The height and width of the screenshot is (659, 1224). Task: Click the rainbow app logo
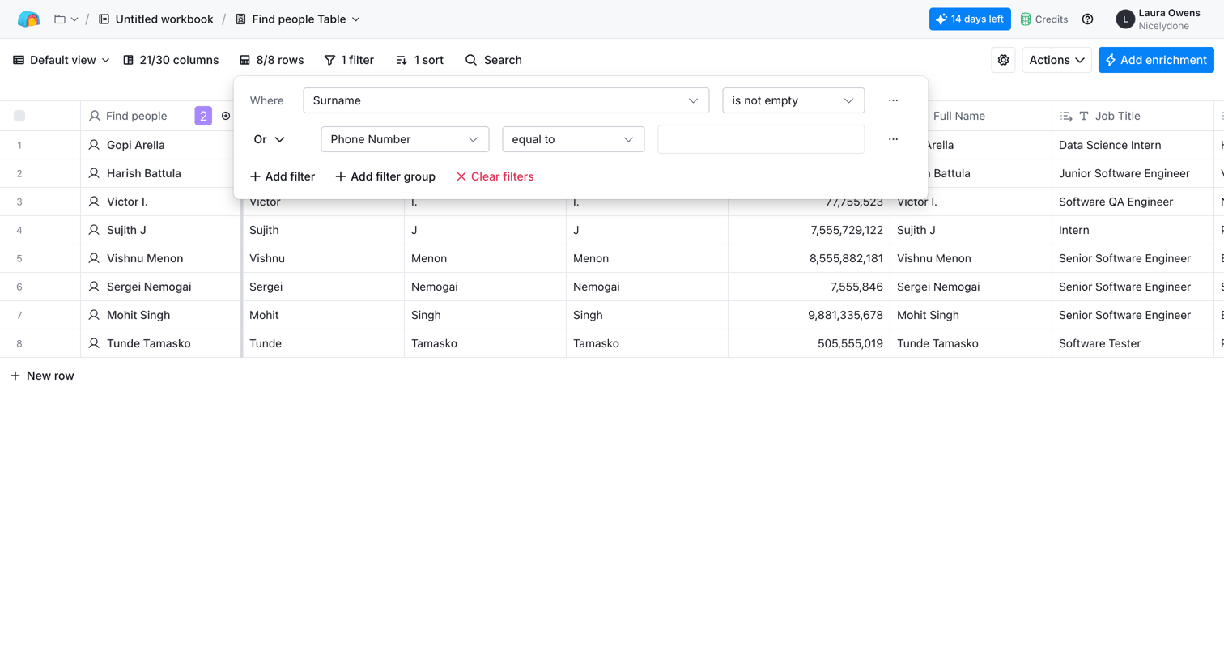tap(28, 19)
